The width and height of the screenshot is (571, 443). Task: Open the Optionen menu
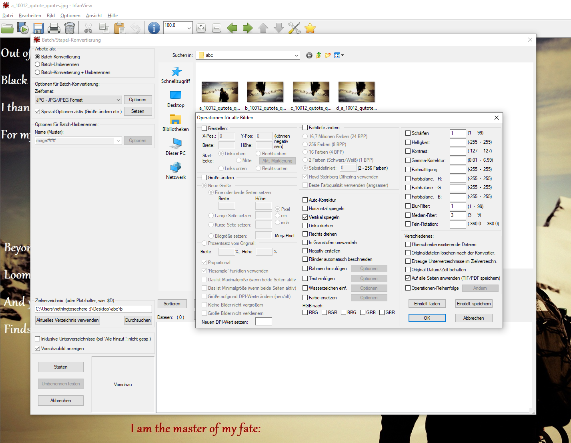70,16
